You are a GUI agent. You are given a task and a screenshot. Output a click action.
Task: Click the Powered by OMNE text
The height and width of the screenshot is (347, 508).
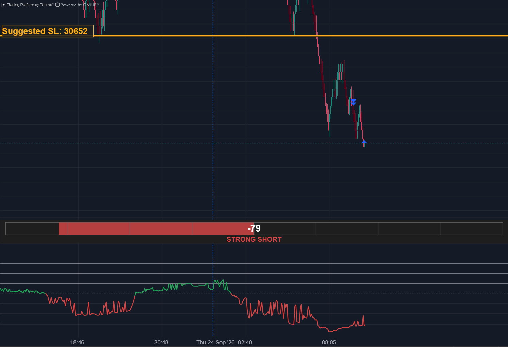[x=80, y=5]
